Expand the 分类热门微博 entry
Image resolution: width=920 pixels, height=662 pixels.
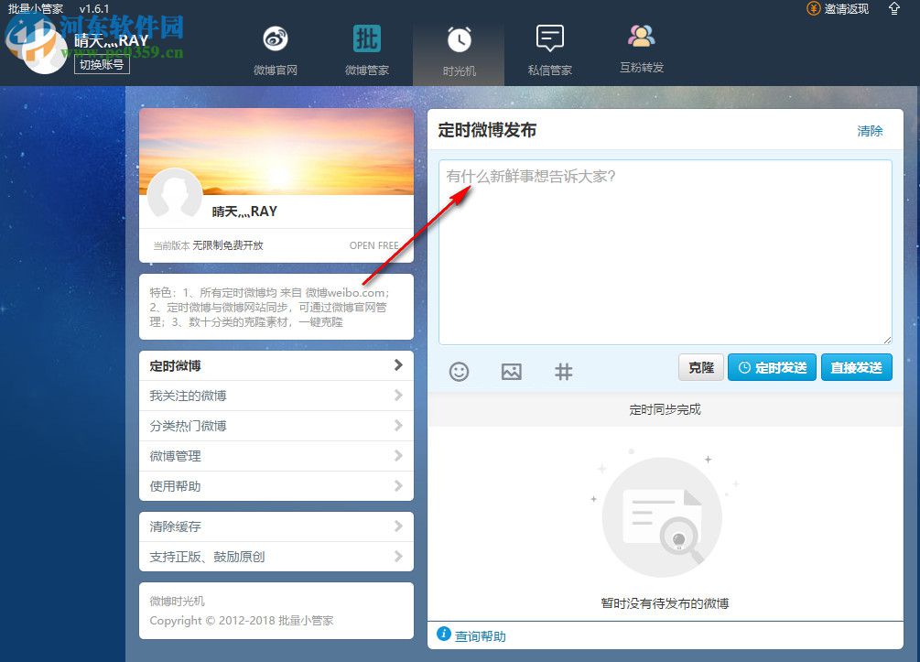click(x=276, y=425)
